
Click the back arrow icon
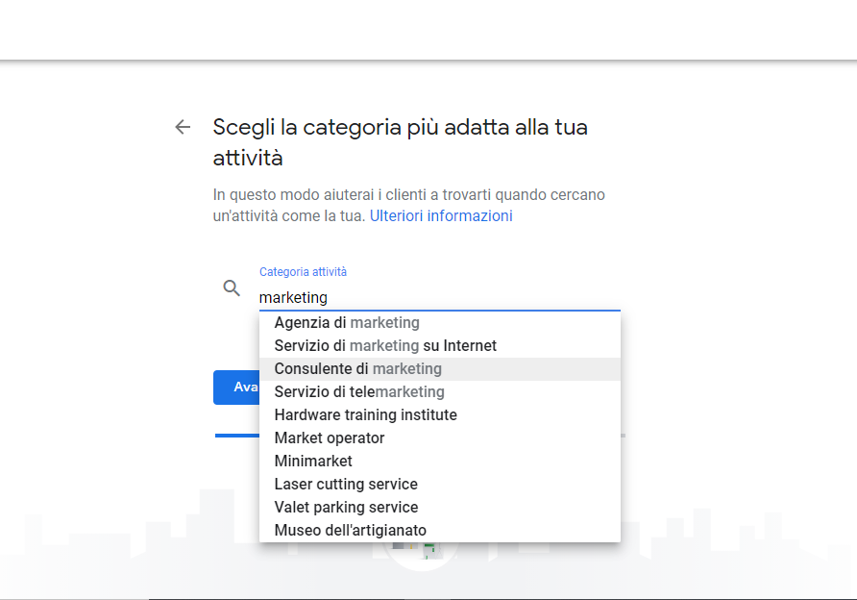click(183, 127)
